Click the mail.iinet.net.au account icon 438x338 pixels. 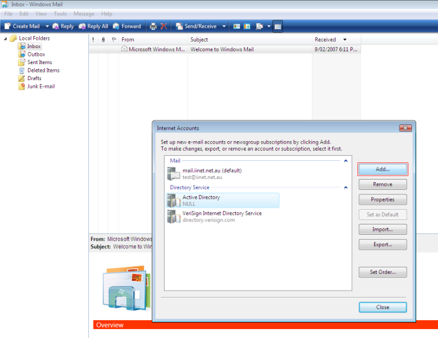[x=174, y=174]
